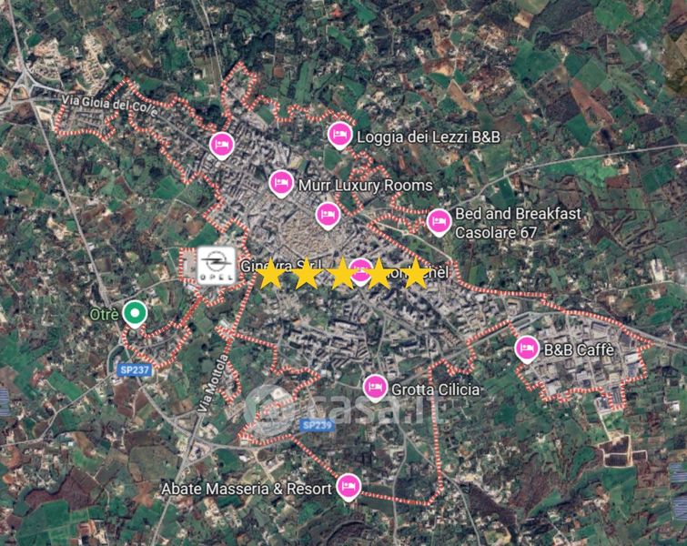Select the unlabeled hotel pin below Murr Luxury Rooms

point(328,216)
